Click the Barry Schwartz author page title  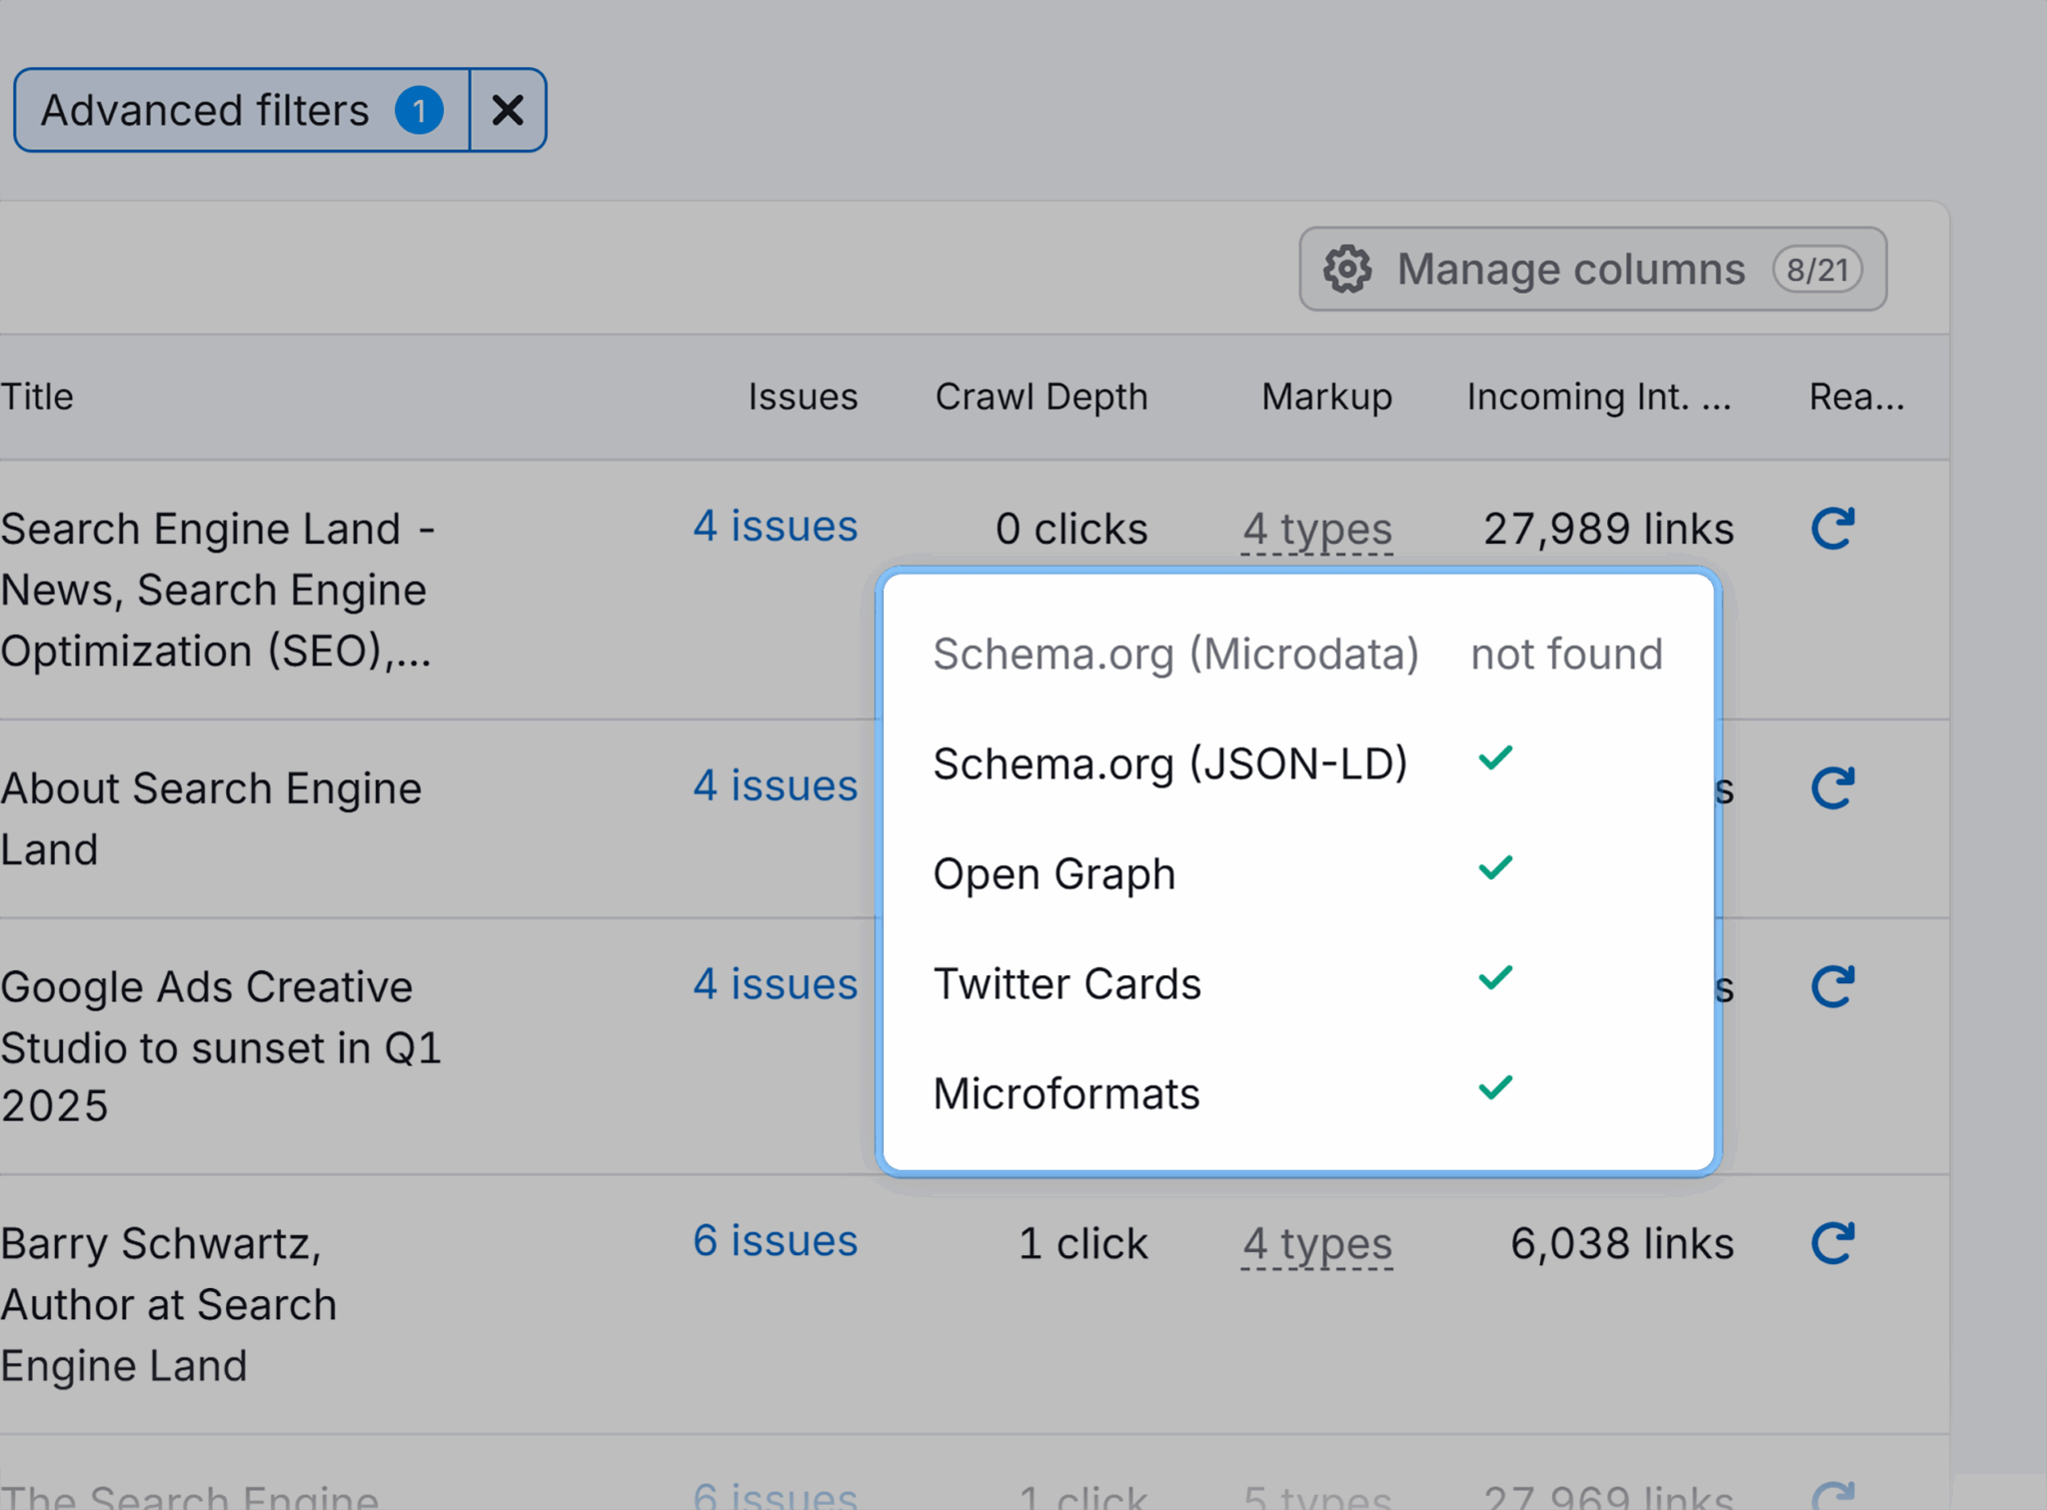point(169,1304)
